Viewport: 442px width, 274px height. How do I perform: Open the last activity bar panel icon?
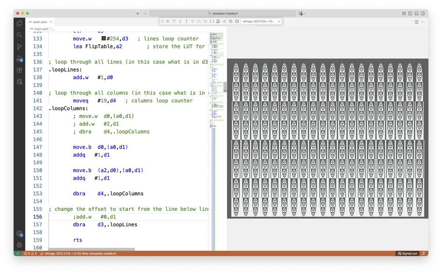tap(19, 82)
